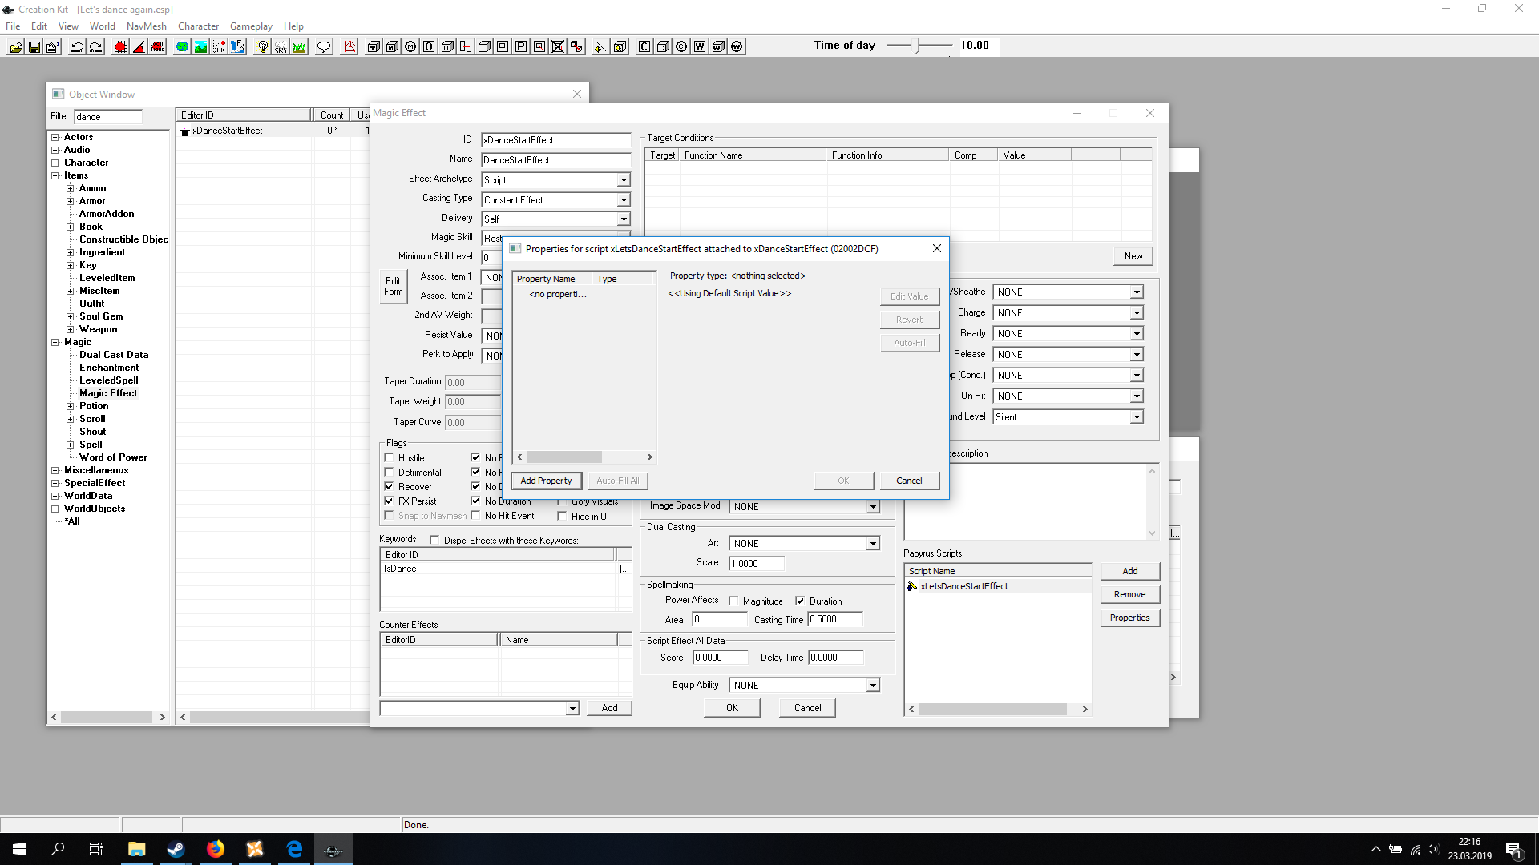Click the Object Window Filter field
Screen dimensions: 1539x865
tap(108, 117)
